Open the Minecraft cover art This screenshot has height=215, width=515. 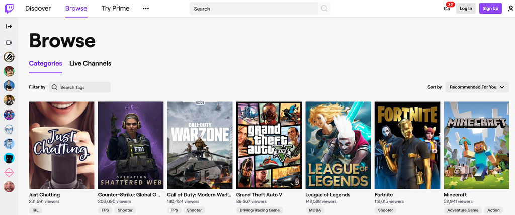coord(477,145)
